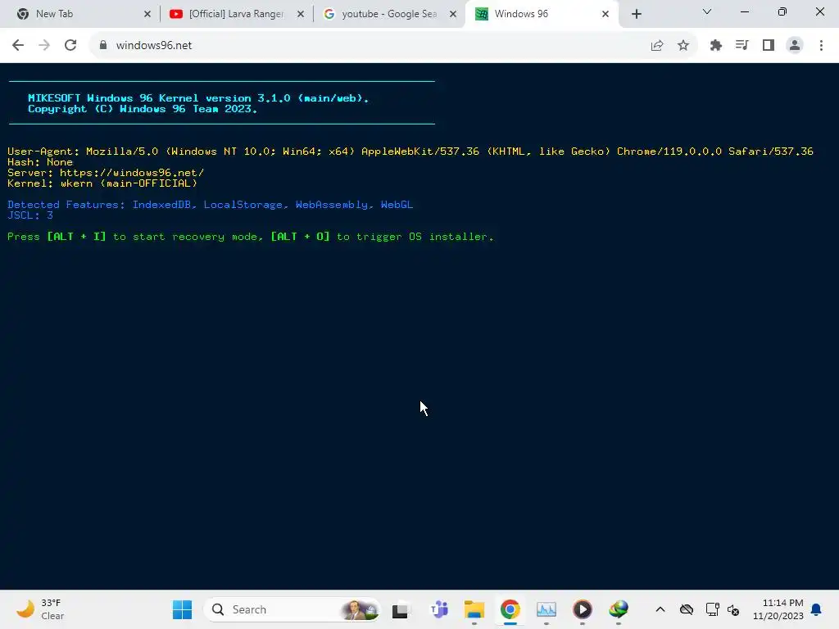Image resolution: width=839 pixels, height=629 pixels.
Task: Open the monitor graph app in taskbar
Action: pos(546,609)
